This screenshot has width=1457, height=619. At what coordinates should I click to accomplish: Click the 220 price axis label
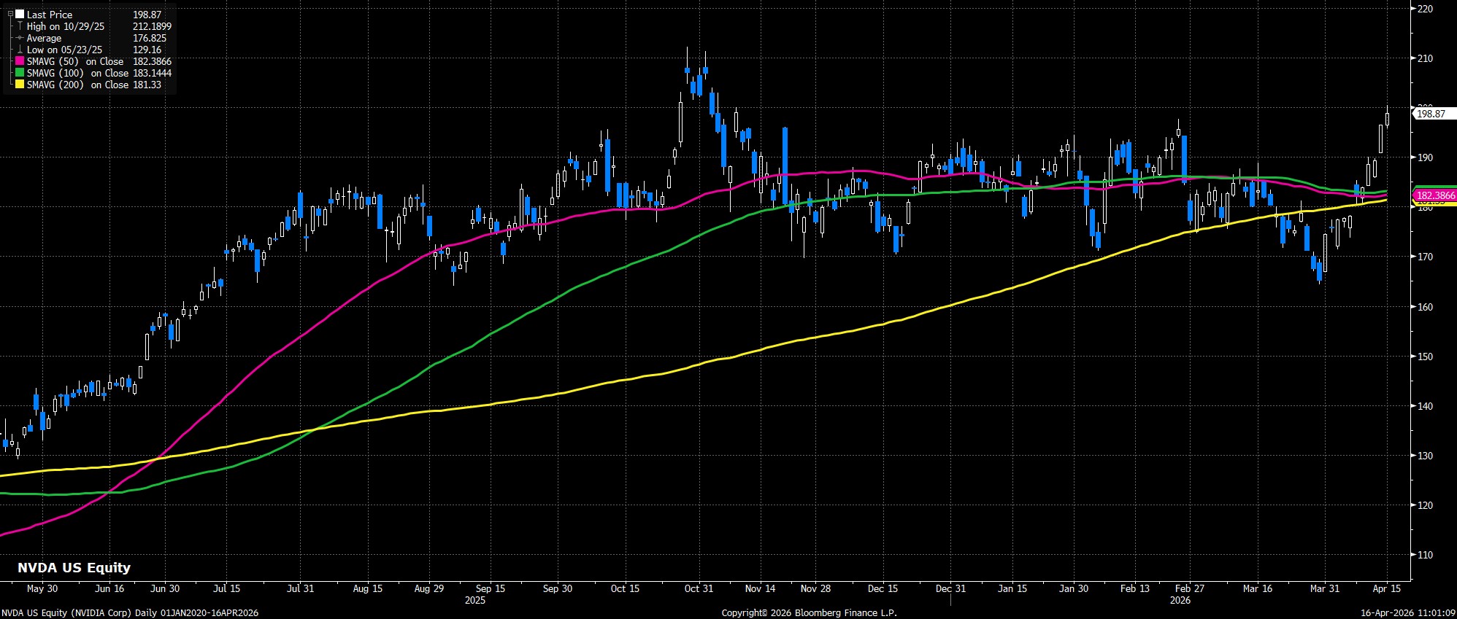[x=1424, y=9]
